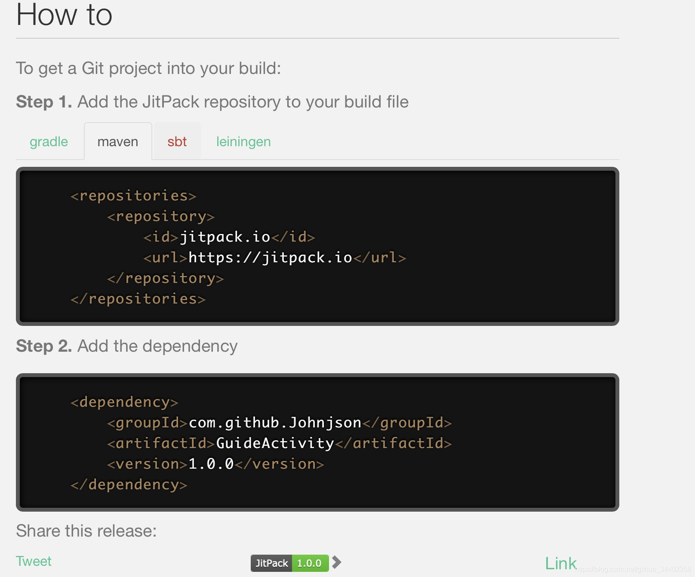Click the com.github.Johnjson groupId value

(x=275, y=423)
